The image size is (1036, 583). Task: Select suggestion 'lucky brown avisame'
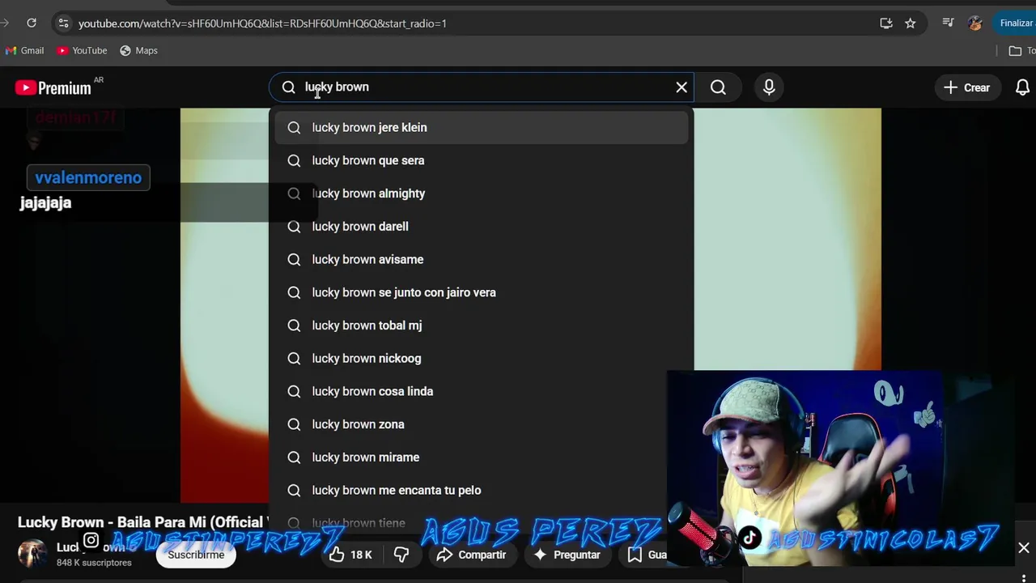tap(482, 259)
